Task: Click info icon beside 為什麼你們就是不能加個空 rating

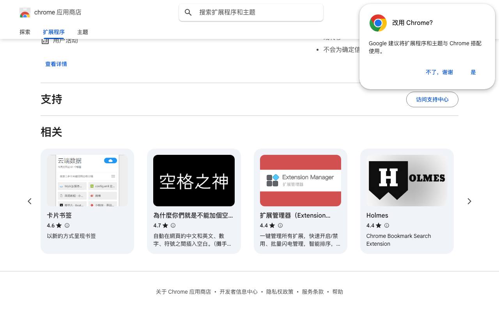Action: pos(173,225)
